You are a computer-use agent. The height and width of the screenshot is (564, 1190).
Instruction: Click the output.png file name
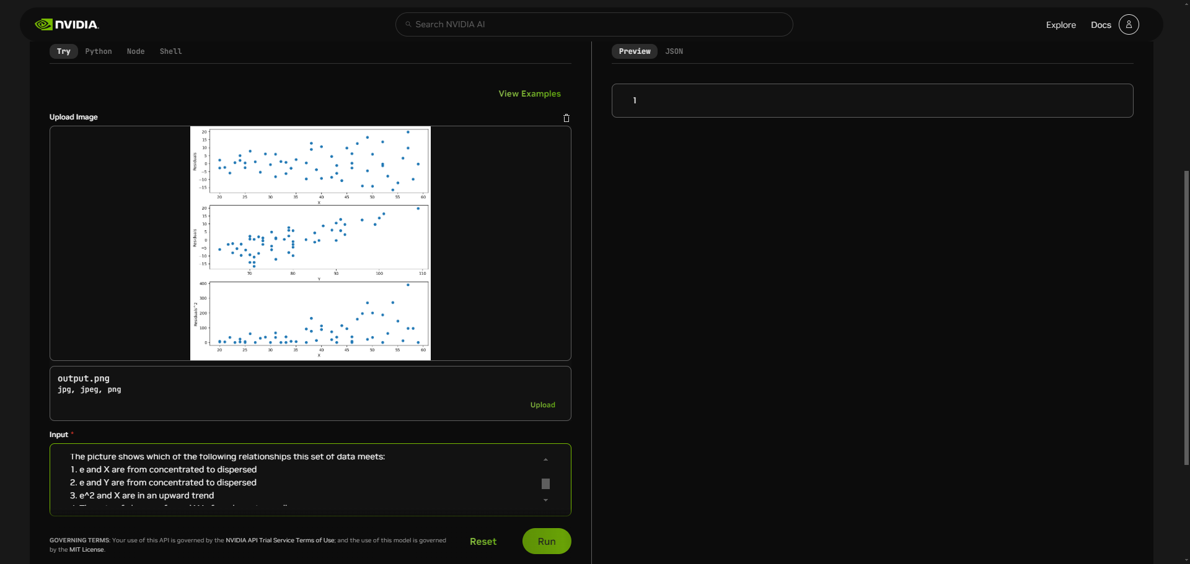[84, 378]
